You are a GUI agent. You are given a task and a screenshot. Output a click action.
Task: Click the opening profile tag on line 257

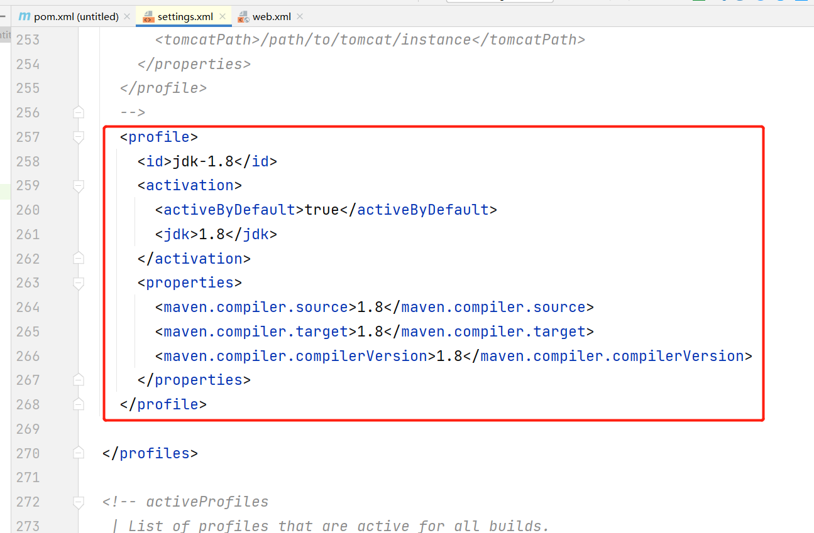(x=159, y=137)
